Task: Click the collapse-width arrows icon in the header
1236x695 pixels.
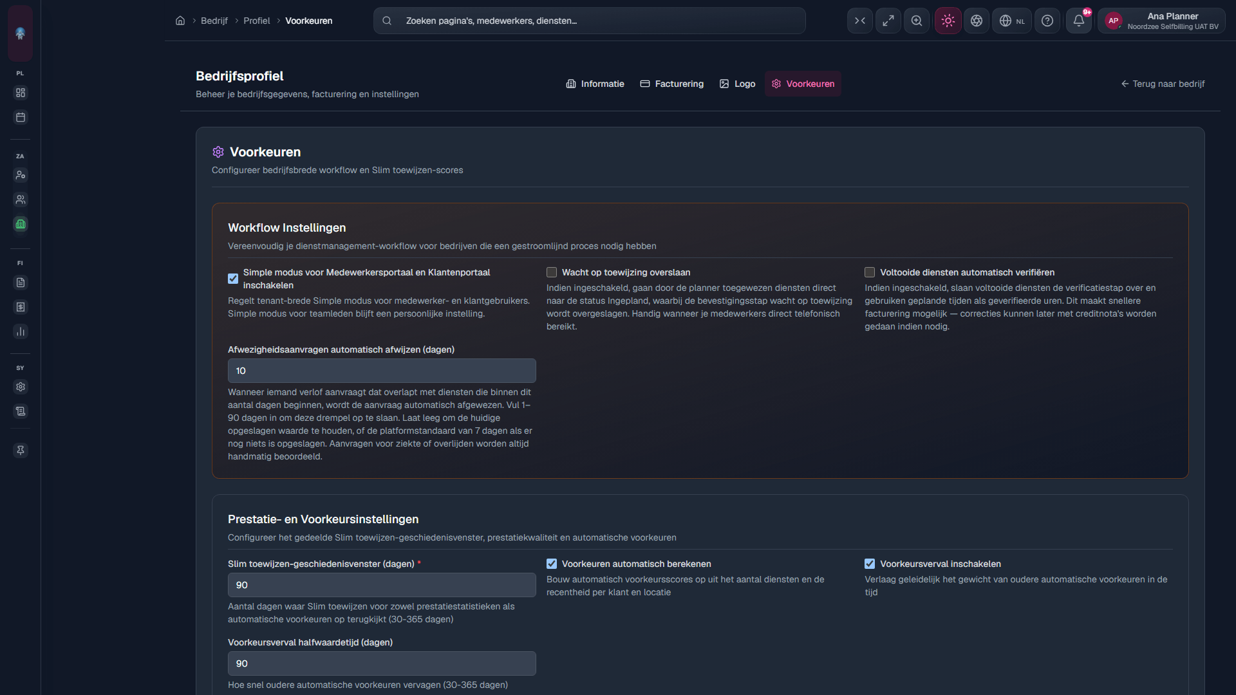Action: pyautogui.click(x=860, y=21)
